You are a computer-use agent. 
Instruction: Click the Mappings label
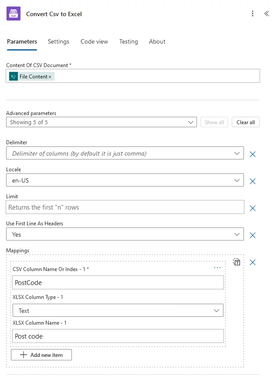(18, 251)
